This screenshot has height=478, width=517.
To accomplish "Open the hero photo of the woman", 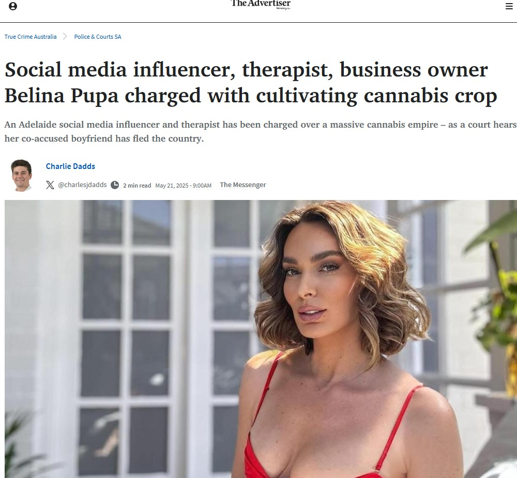I will [x=261, y=339].
